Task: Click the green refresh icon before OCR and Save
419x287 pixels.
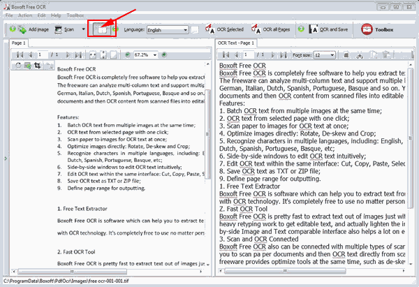Action: point(301,29)
